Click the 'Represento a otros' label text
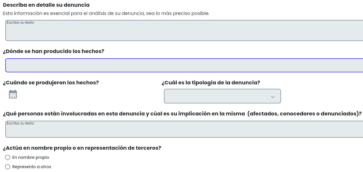 coord(32,167)
